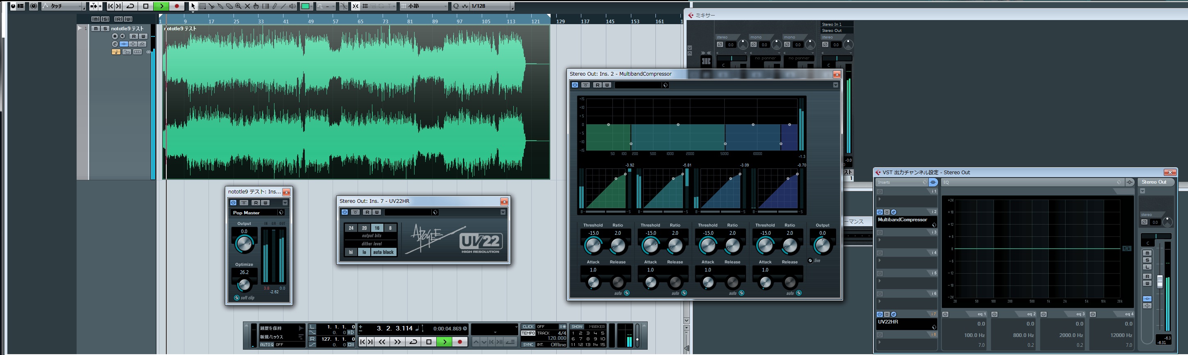Select the Zoom magnifier tool
This screenshot has height=355, width=1188.
238,6
